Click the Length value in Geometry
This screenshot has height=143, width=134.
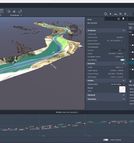click(x=119, y=67)
